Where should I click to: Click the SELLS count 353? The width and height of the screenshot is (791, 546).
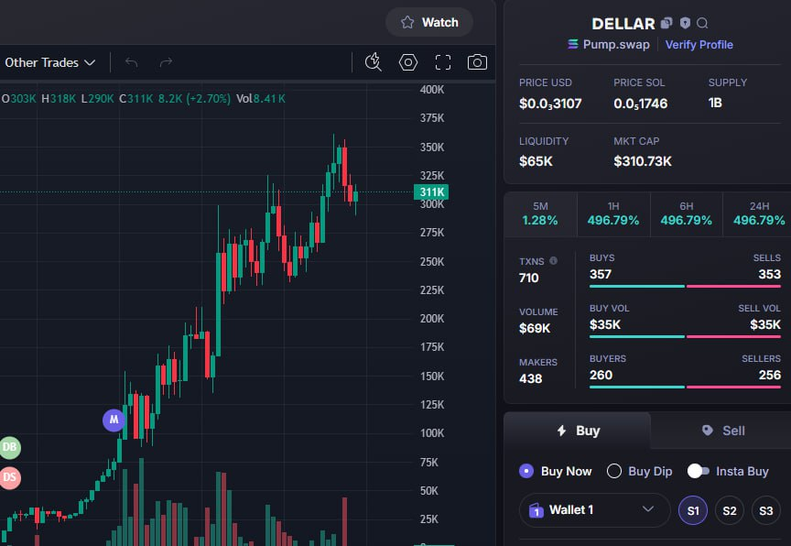(x=770, y=274)
